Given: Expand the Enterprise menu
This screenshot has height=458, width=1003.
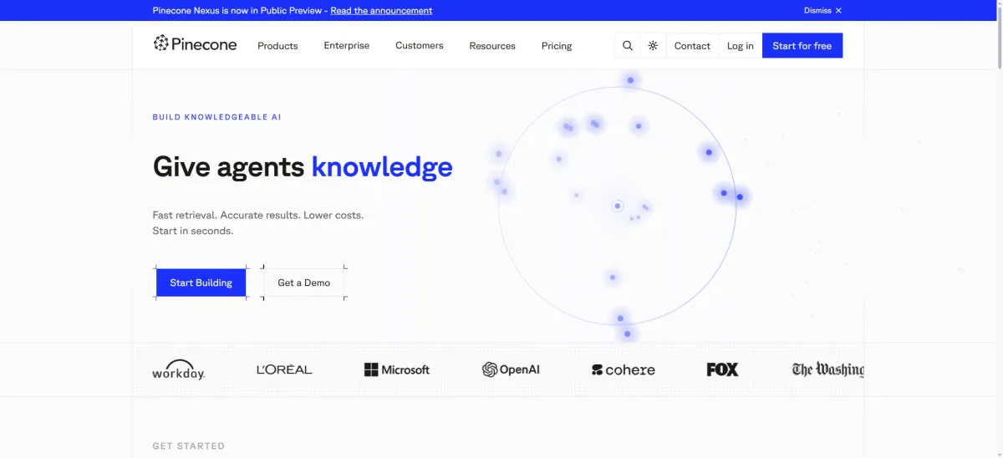Looking at the screenshot, I should pyautogui.click(x=347, y=46).
